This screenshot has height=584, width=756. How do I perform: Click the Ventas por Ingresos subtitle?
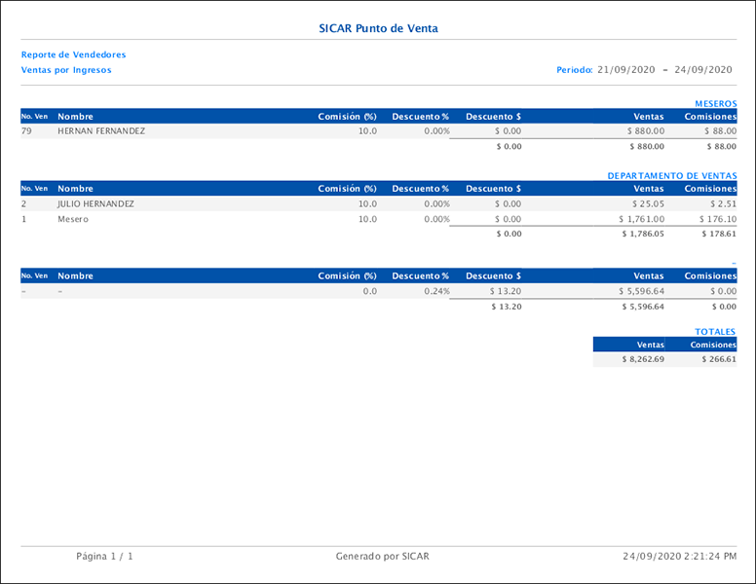click(66, 70)
